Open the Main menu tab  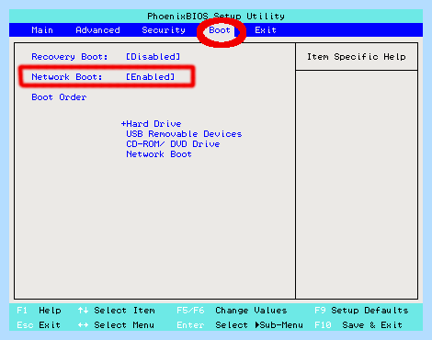(42, 30)
